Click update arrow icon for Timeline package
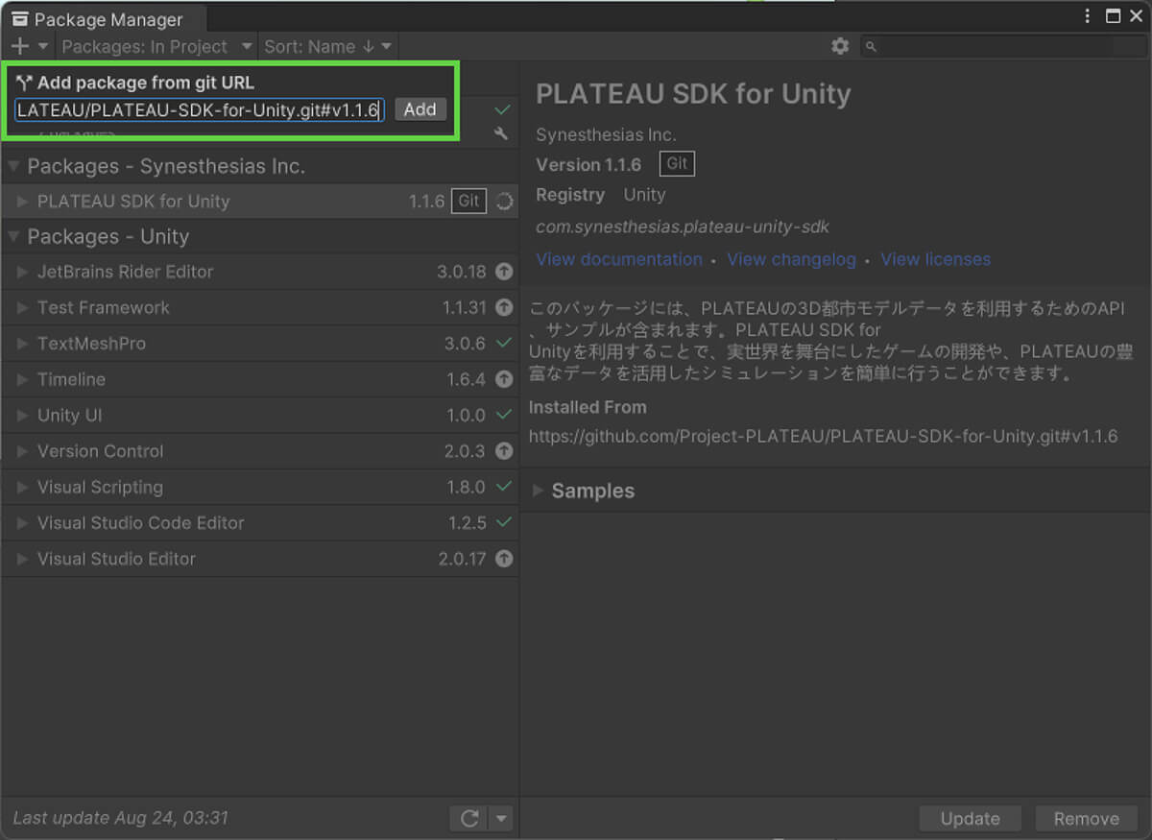Screen dimensions: 1152x840 click(x=503, y=379)
